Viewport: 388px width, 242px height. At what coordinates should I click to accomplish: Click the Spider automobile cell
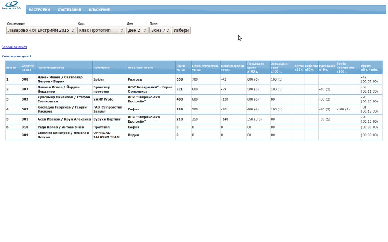(99, 79)
